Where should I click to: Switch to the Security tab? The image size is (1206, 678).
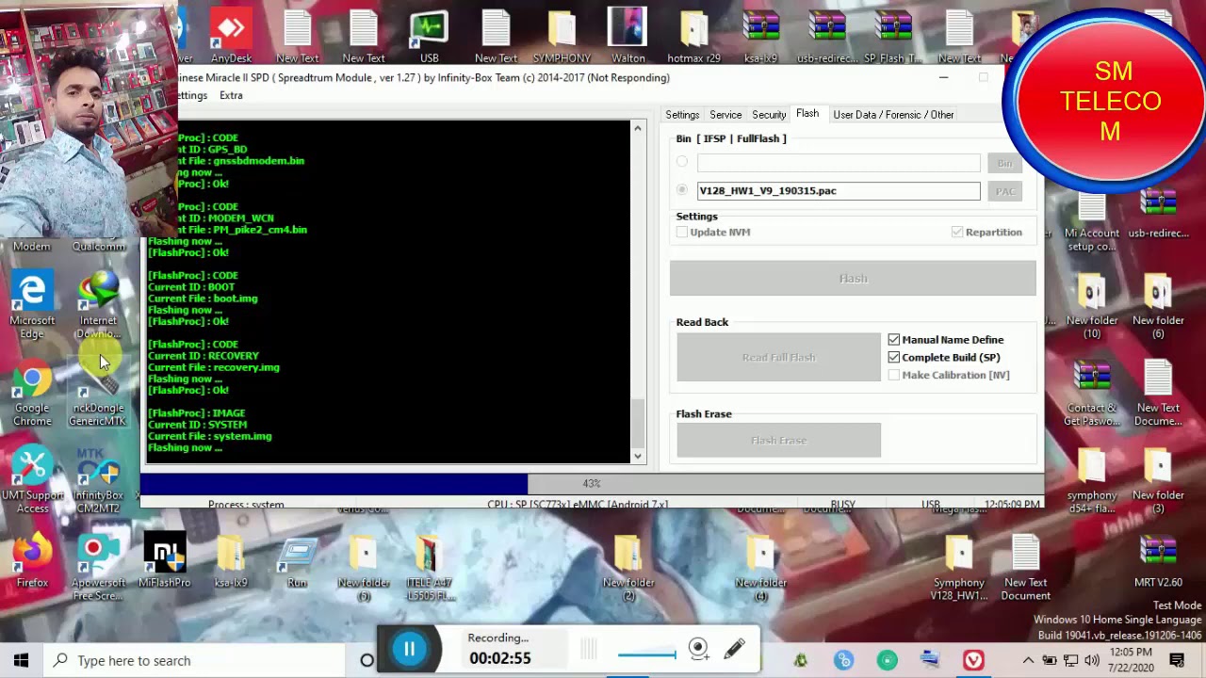(769, 115)
